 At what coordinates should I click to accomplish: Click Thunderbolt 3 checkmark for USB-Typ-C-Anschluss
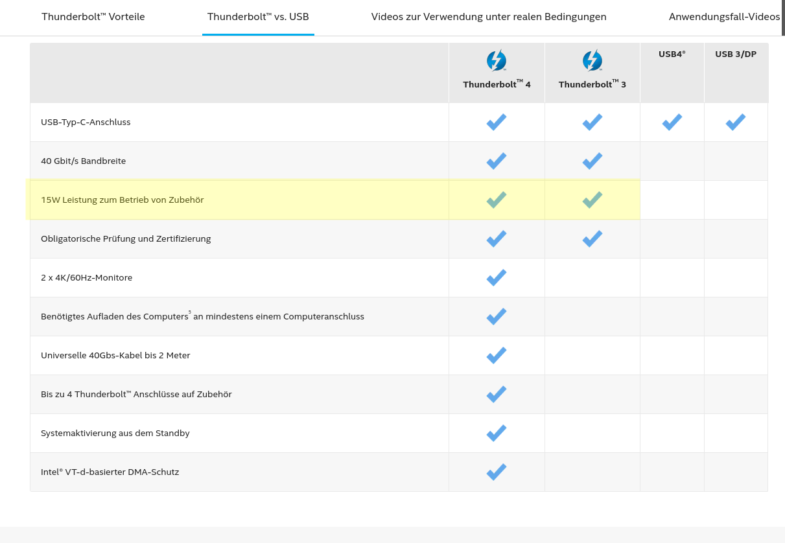pos(592,122)
